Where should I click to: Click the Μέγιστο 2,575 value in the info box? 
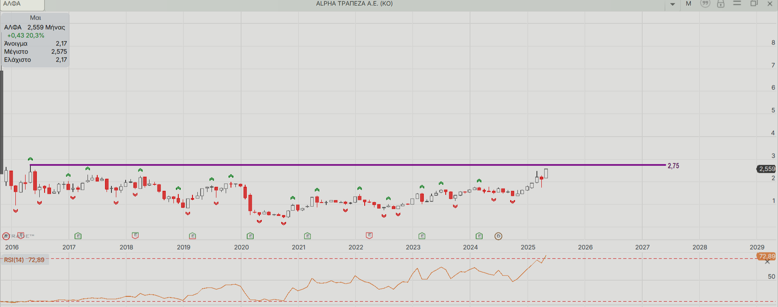click(59, 52)
